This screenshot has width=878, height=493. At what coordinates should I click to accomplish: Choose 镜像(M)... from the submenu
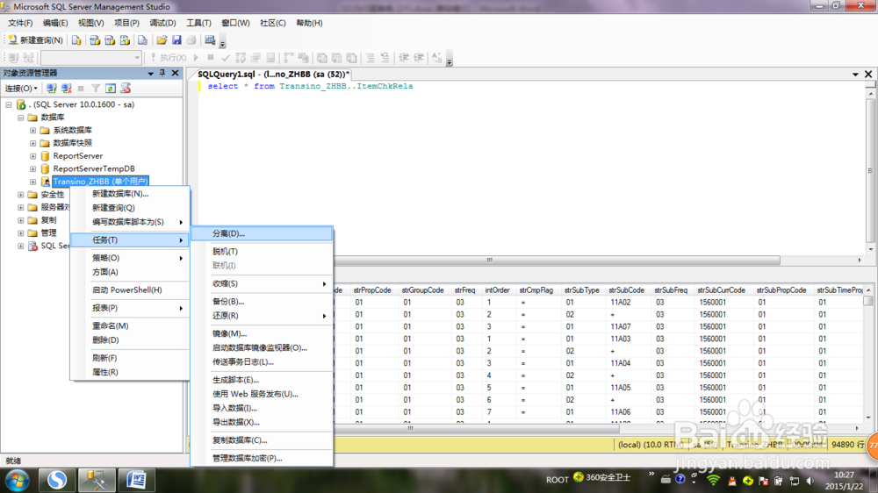tap(262, 333)
